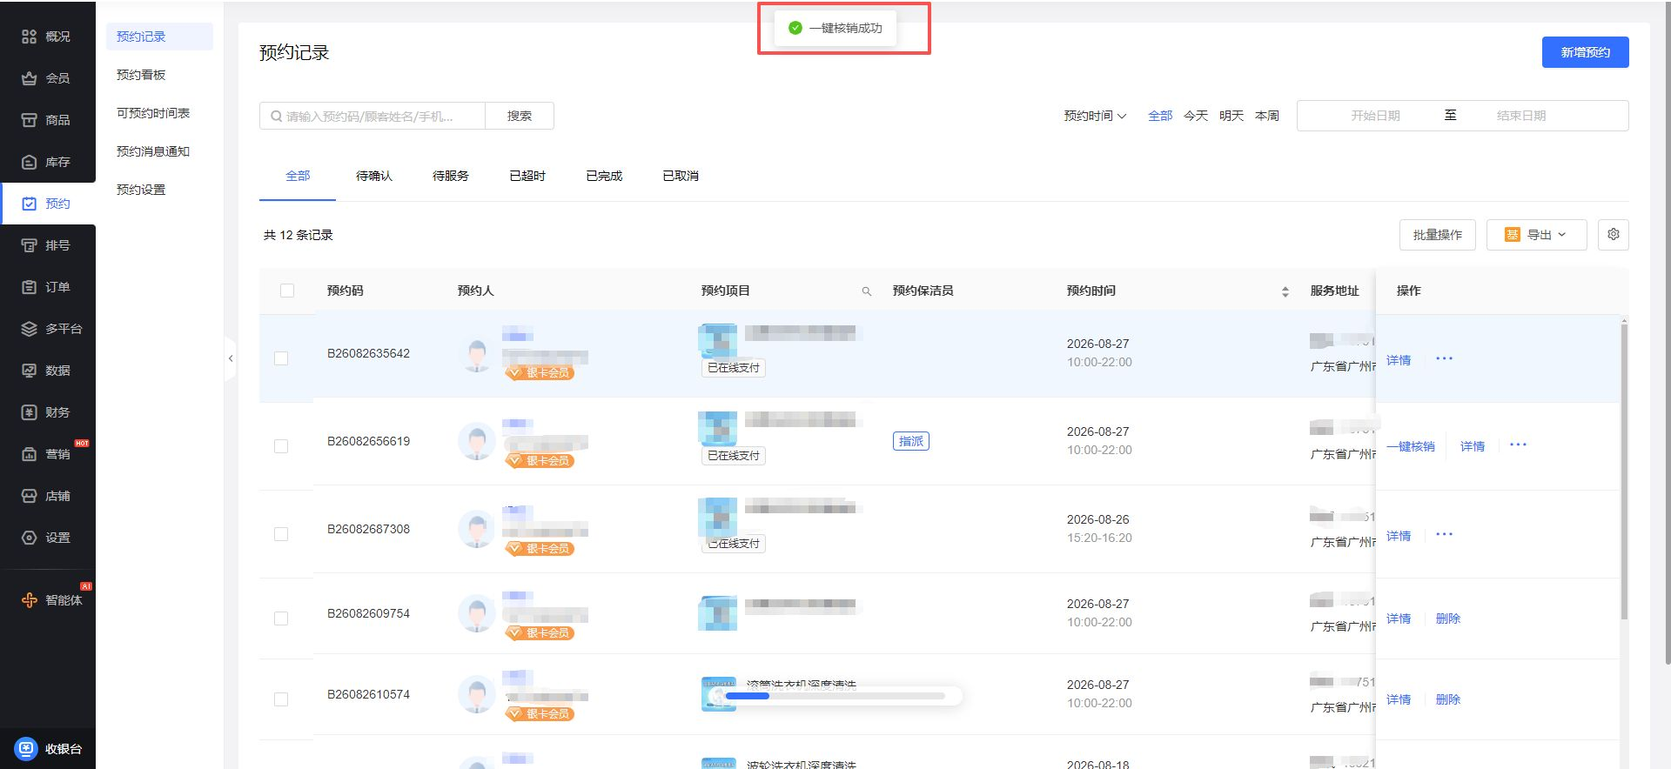Switch to the 已取消 tab
Viewport: 1671px width, 769px height.
click(x=681, y=176)
